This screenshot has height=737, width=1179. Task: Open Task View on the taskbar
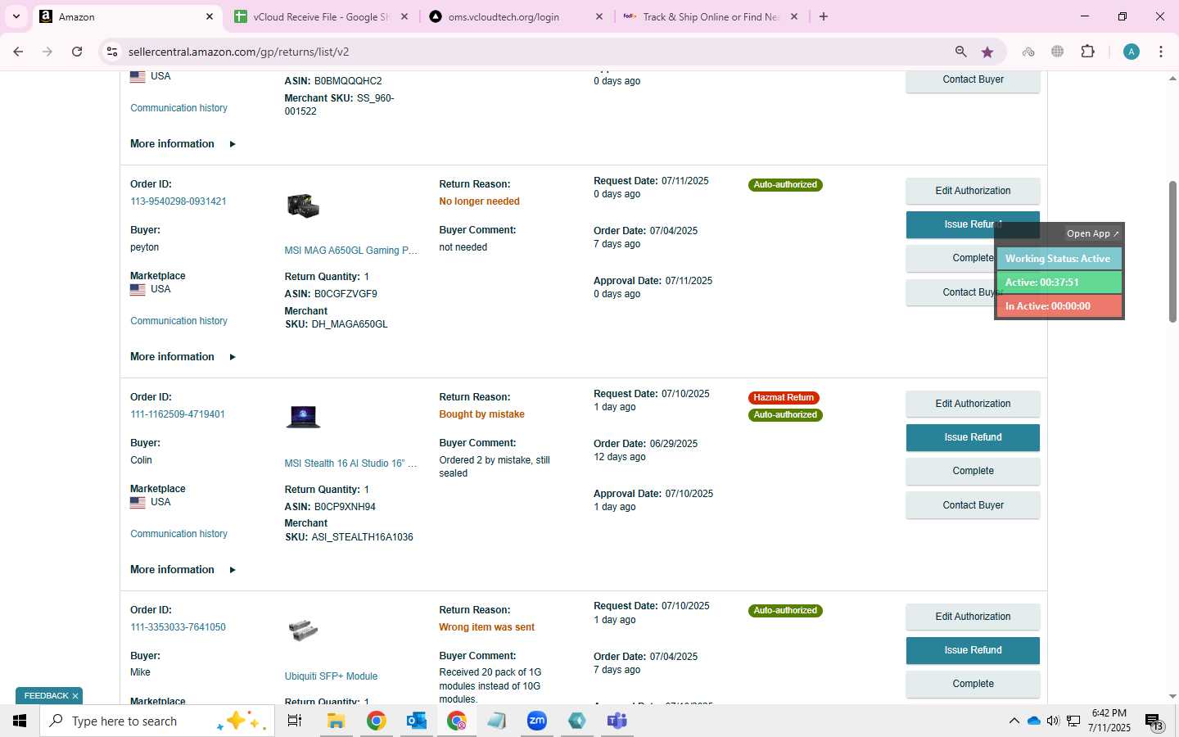click(x=295, y=721)
